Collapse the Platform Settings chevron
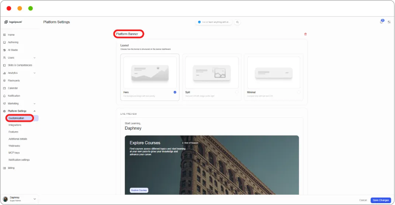 tap(35, 111)
